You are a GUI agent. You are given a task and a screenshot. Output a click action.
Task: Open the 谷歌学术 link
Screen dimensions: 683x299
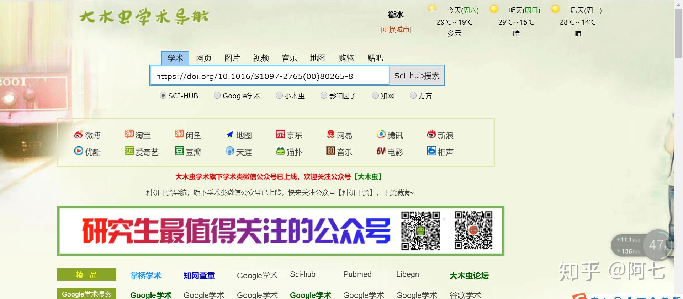pos(465,295)
